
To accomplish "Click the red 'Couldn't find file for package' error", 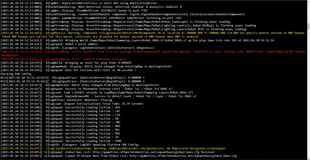I will click(x=153, y=53).
